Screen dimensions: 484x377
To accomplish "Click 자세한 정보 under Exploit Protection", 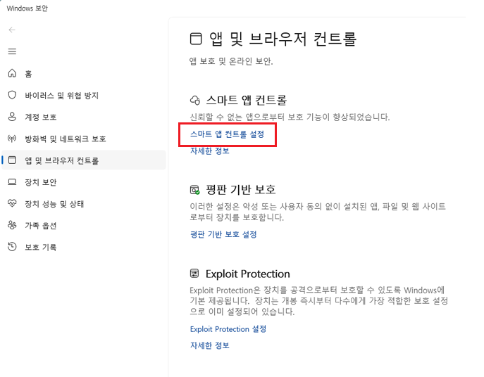I will (209, 345).
